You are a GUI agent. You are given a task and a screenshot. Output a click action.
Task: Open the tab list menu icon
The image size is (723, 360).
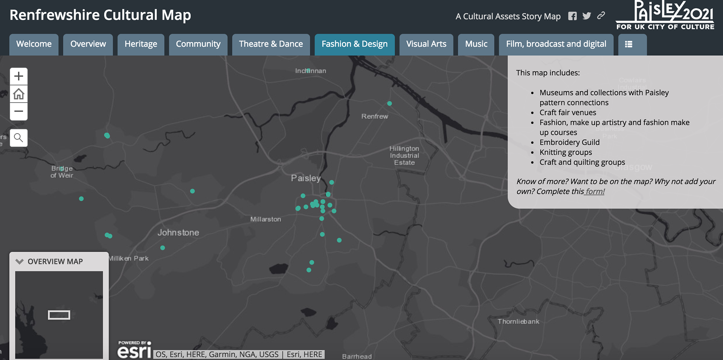(x=628, y=44)
